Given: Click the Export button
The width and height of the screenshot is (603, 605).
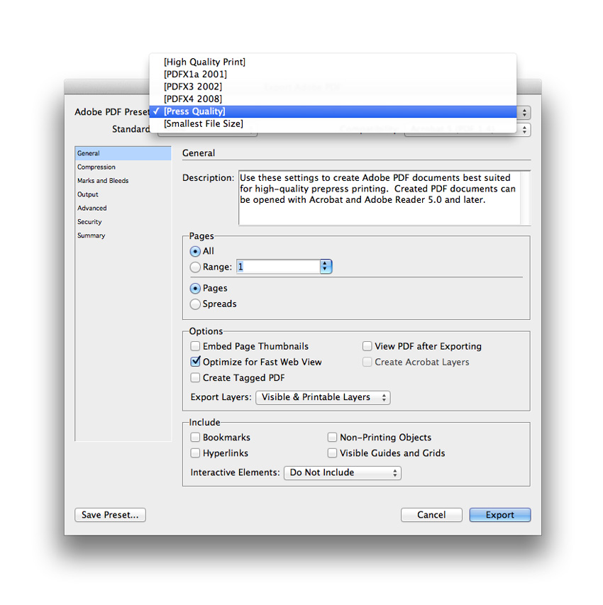Looking at the screenshot, I should tap(499, 515).
